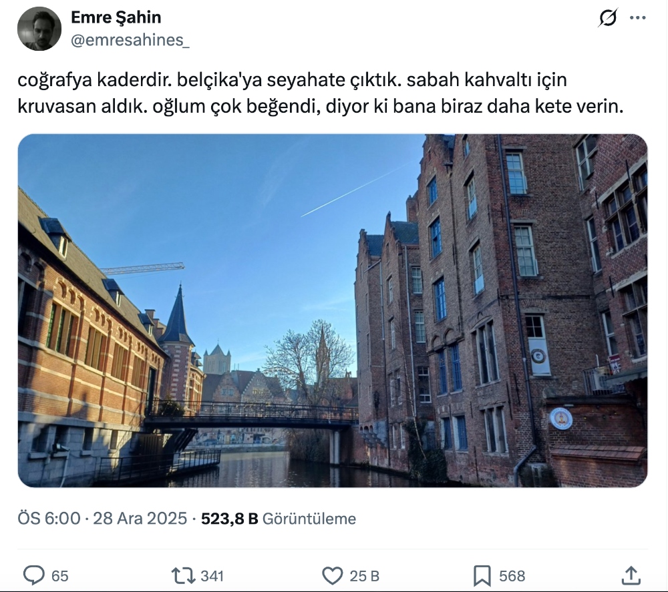Screen dimensions: 668x592
Task: Open the three-dot more options menu
Action: [x=638, y=18]
